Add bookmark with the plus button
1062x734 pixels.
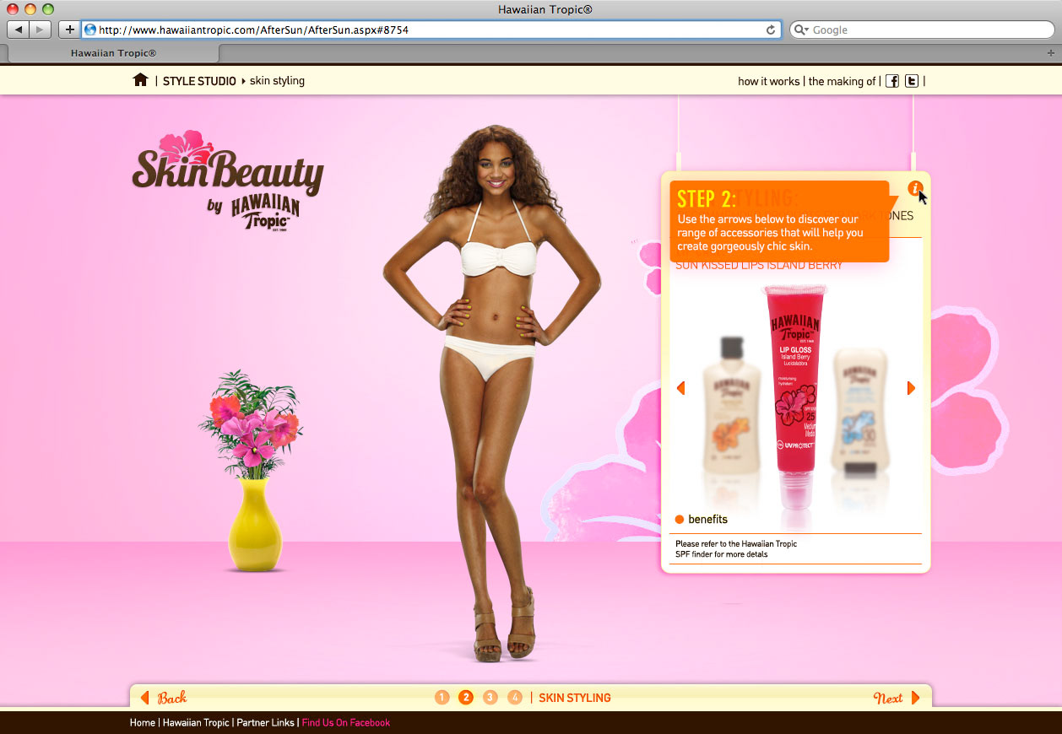click(70, 30)
